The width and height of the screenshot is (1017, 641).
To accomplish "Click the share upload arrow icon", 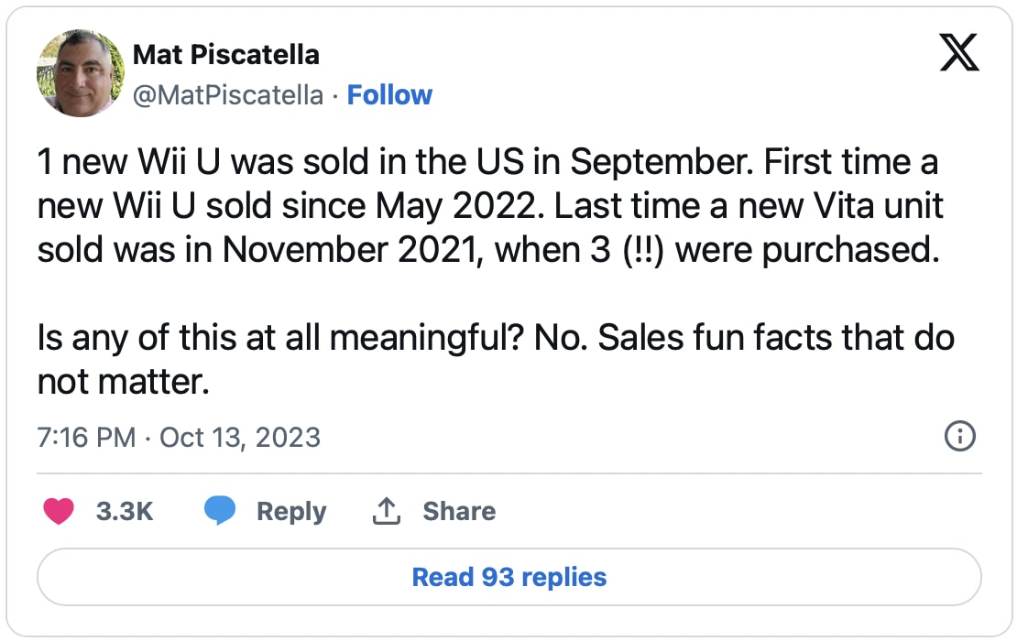I will point(387,511).
